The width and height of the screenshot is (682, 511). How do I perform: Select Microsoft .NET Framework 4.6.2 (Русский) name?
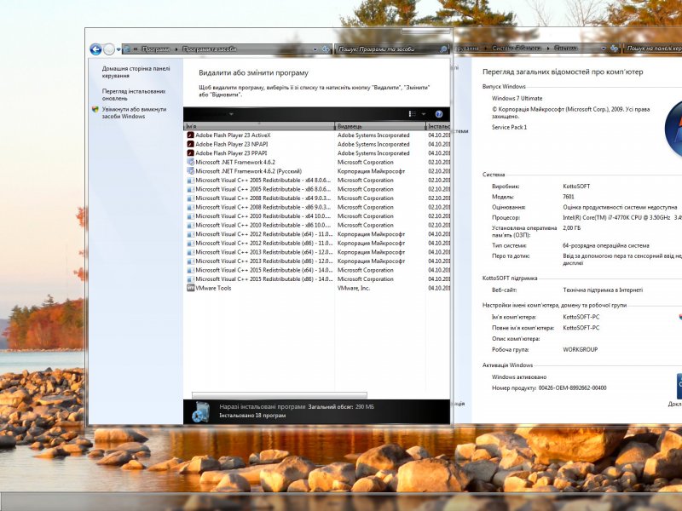[x=248, y=171]
